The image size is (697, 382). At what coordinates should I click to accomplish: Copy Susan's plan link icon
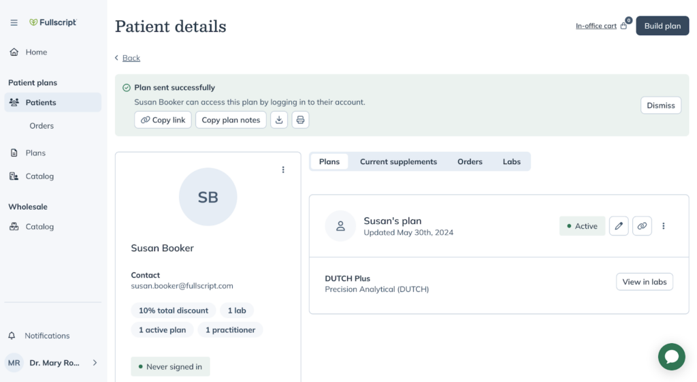click(x=642, y=226)
